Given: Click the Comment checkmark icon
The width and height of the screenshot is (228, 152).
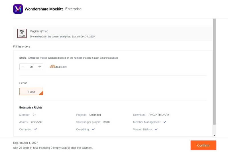Looking at the screenshot, I should coord(36,129).
